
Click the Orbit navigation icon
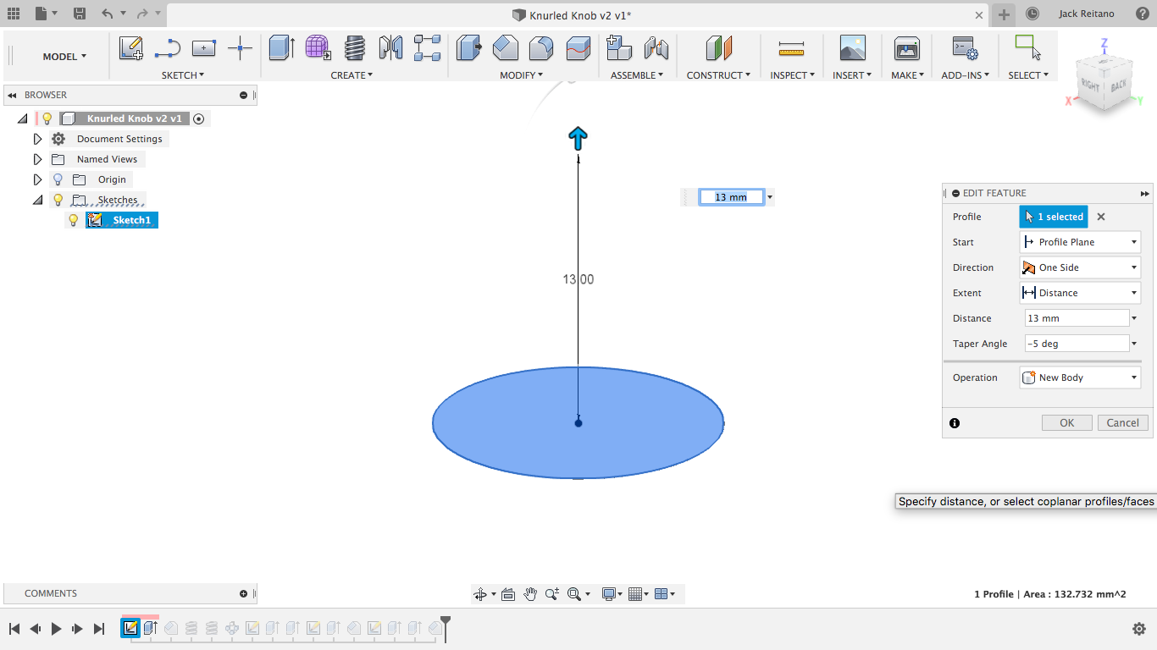pos(480,594)
